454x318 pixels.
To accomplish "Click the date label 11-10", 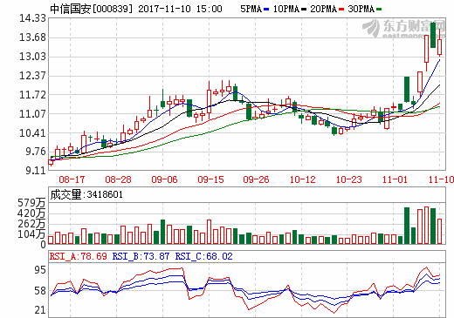I will point(441,179).
